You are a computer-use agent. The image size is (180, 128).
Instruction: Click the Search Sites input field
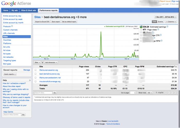(x=43, y=93)
